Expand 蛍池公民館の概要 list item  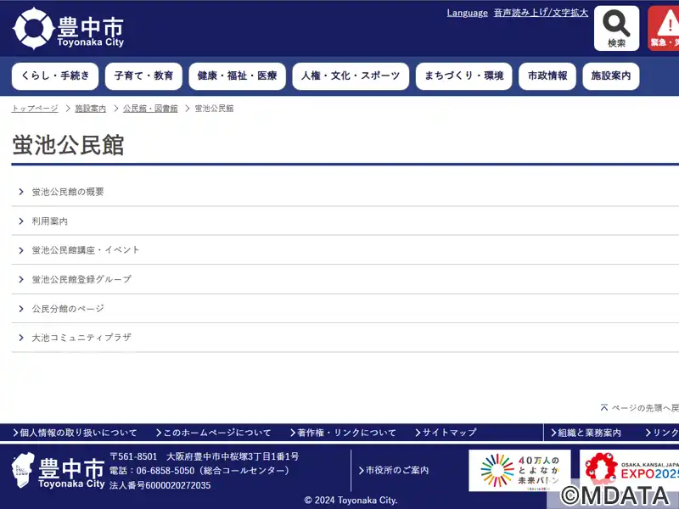click(68, 192)
